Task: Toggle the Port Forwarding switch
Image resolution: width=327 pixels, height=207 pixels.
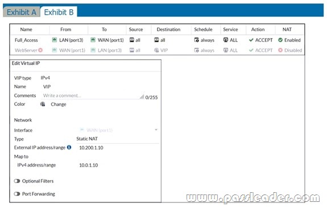Action: 17,194
